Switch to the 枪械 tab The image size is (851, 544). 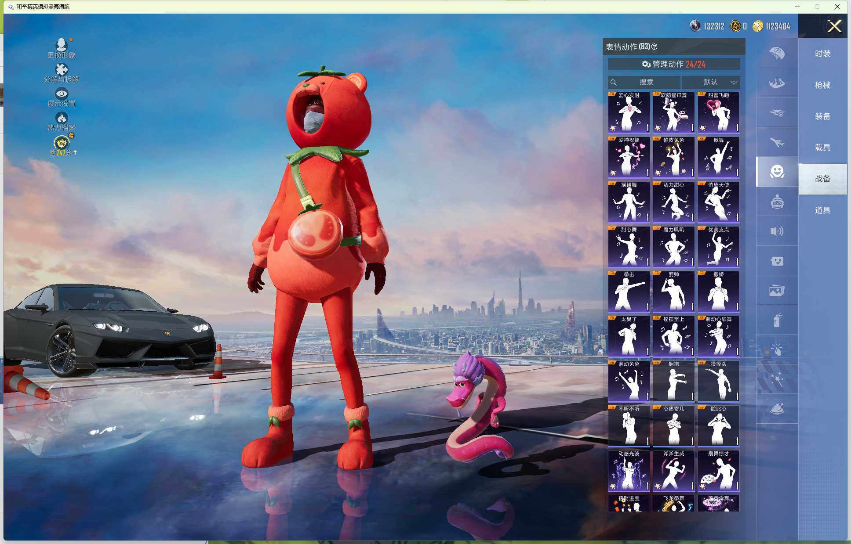pos(822,85)
